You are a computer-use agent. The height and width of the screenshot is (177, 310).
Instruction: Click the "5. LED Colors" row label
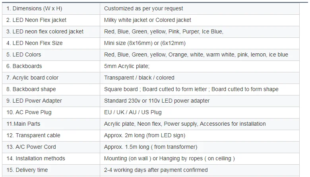pos(23,54)
